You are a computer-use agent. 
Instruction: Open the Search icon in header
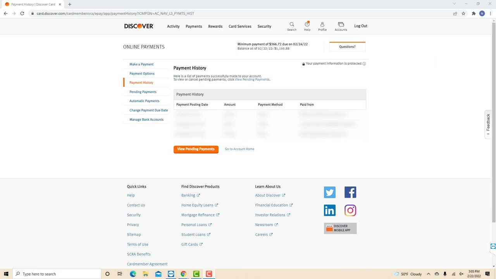[x=292, y=26]
